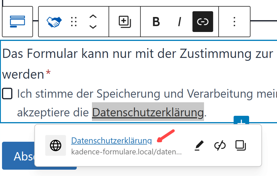Image resolution: width=277 pixels, height=176 pixels.
Task: Click the highlighted Datenschutzerklärung text in the label
Action: 148,113
